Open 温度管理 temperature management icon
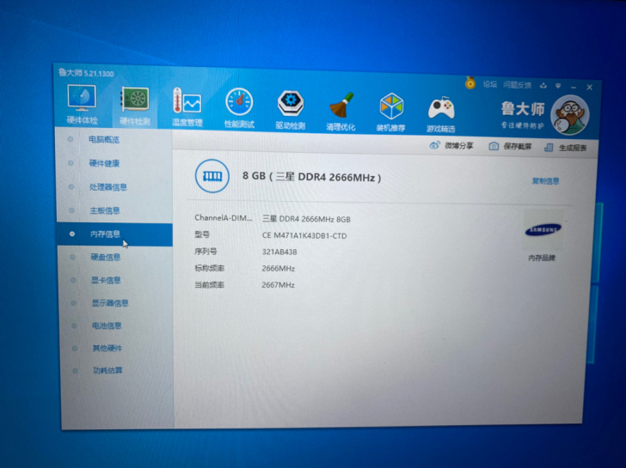This screenshot has width=626, height=468. click(187, 106)
